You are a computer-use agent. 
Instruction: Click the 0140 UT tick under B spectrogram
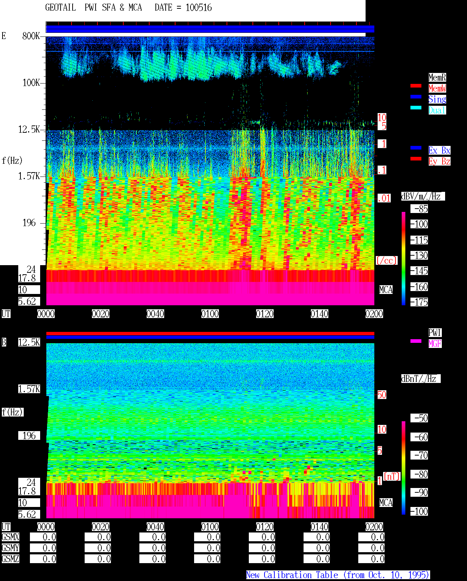pyautogui.click(x=320, y=527)
